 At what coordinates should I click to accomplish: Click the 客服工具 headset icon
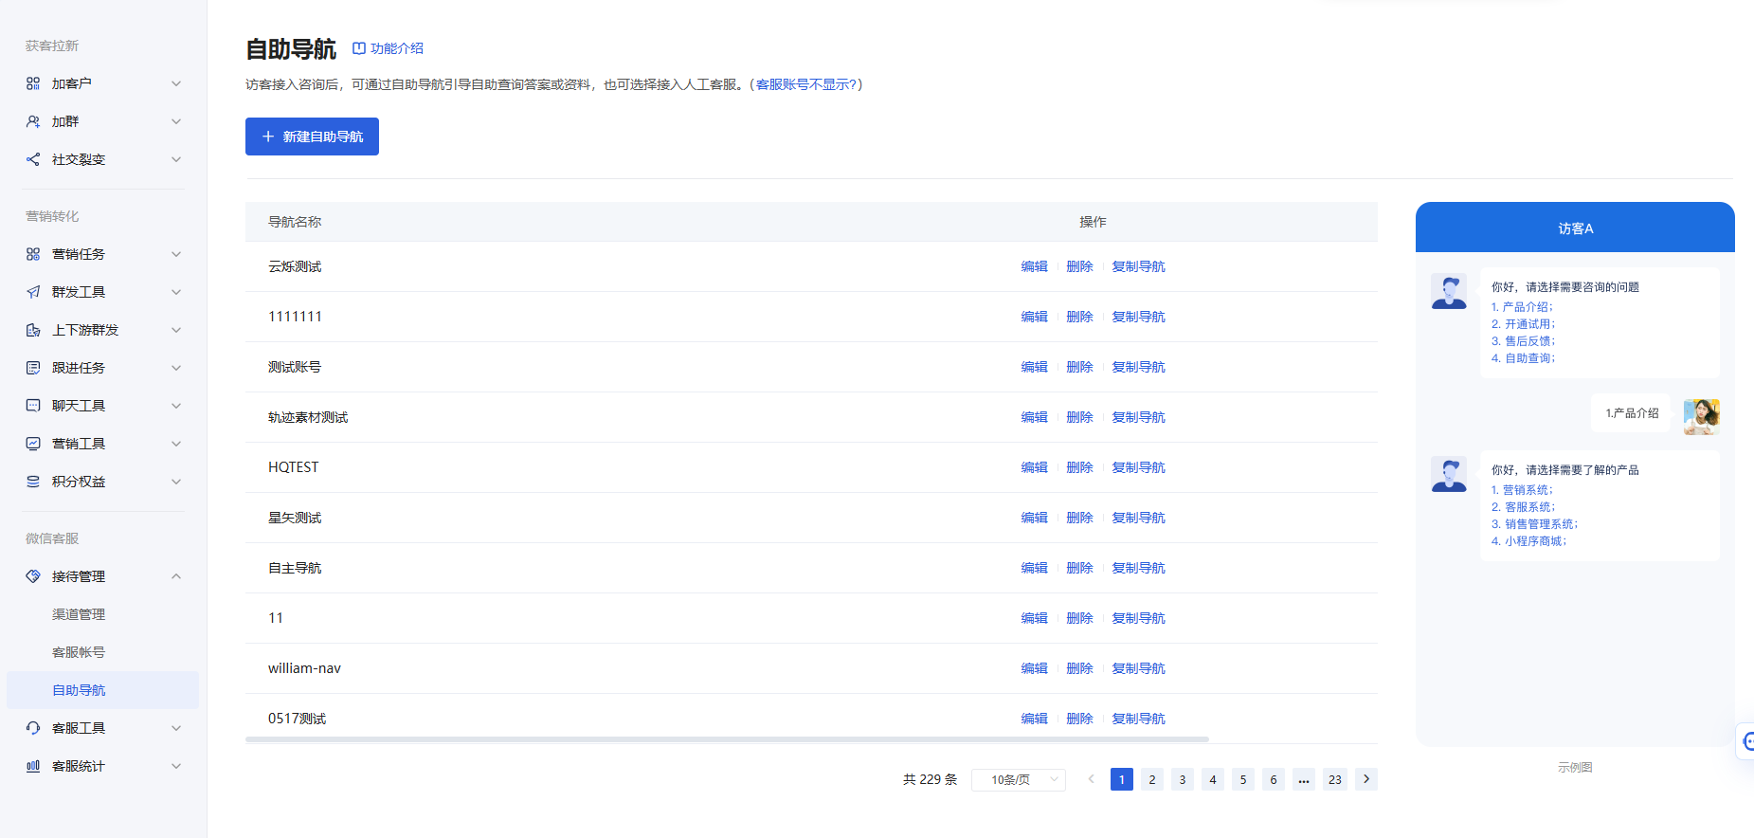[x=33, y=728]
